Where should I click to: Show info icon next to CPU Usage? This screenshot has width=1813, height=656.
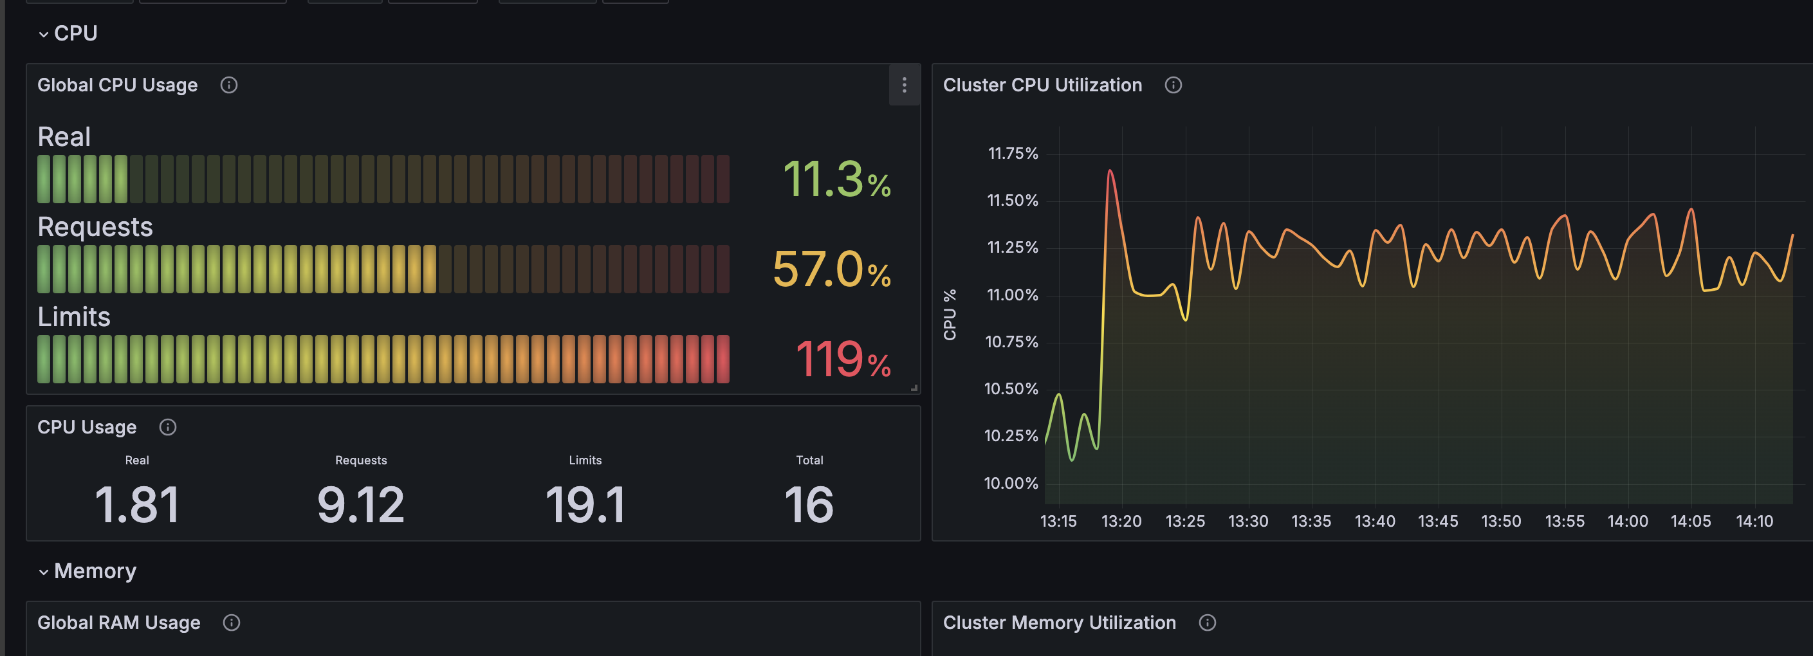point(167,427)
